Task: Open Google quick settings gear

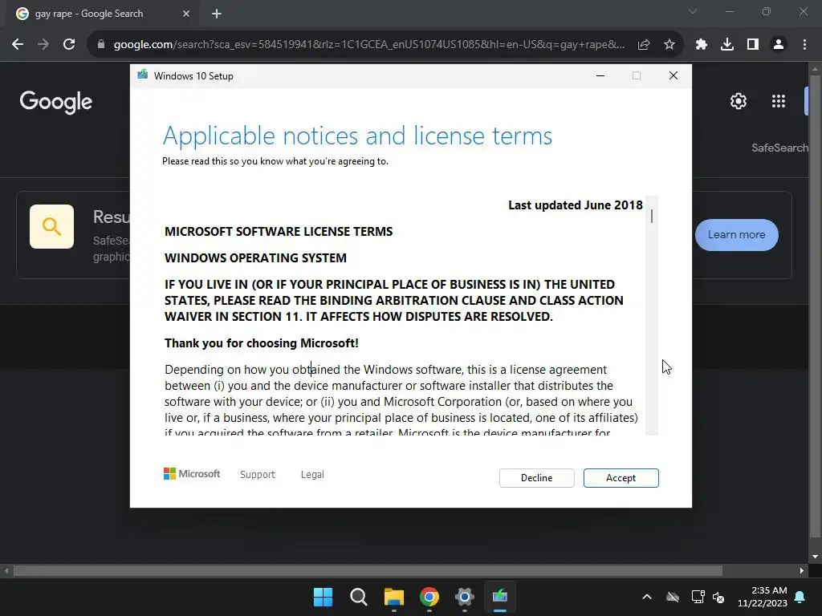Action: pos(739,101)
